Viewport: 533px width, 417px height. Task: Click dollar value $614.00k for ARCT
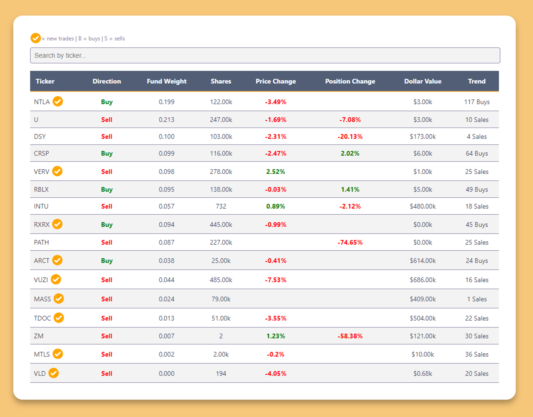(x=423, y=260)
